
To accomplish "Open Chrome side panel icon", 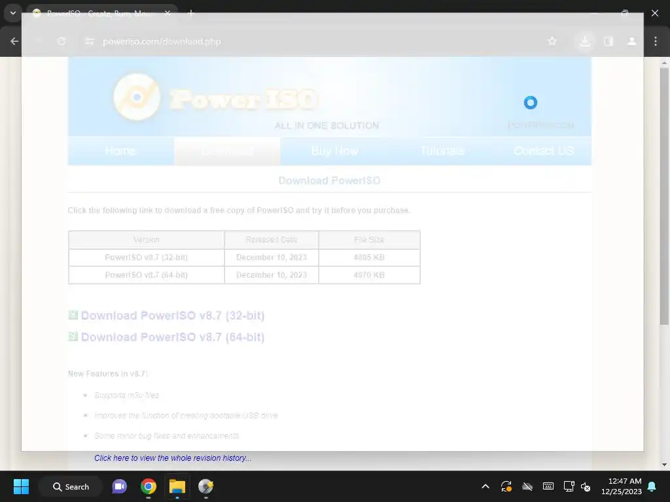I will pyautogui.click(x=608, y=41).
